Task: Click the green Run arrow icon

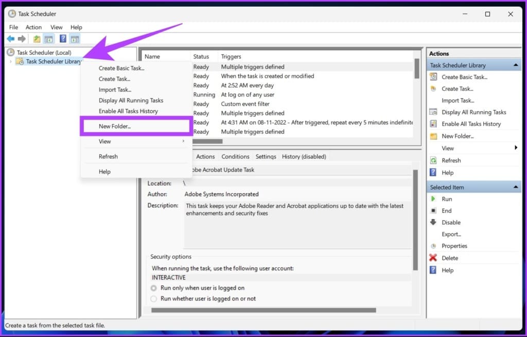Action: point(433,198)
